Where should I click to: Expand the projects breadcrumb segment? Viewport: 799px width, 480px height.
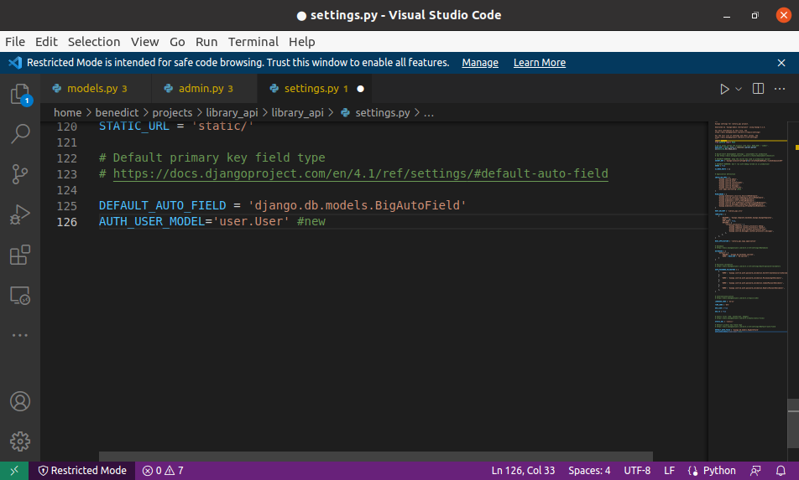pos(172,112)
